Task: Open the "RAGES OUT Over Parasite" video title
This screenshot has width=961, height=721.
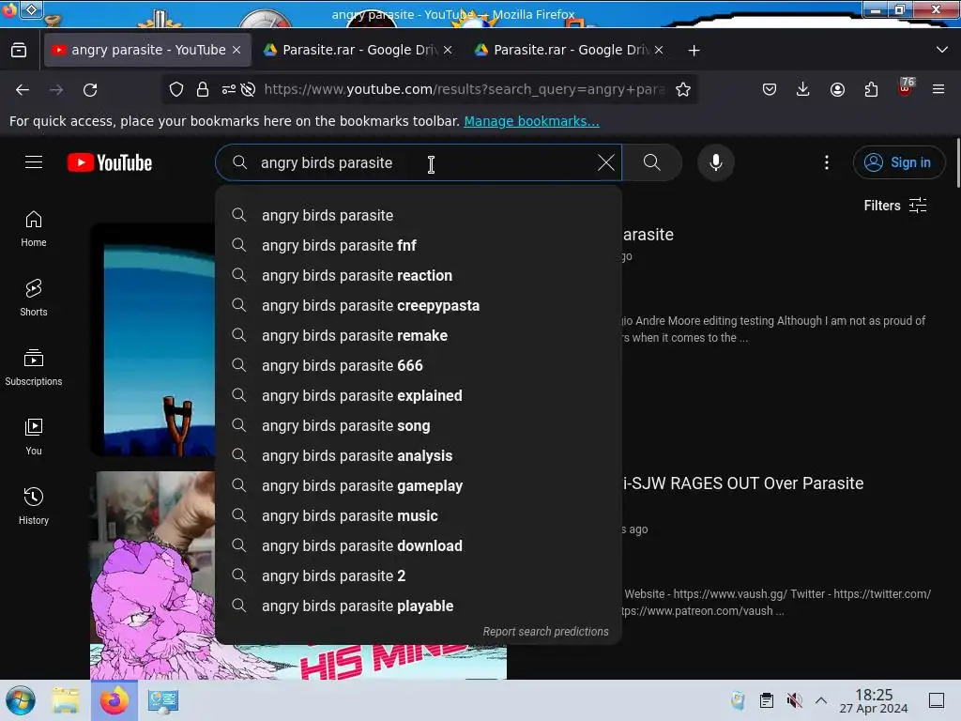Action: [x=743, y=483]
